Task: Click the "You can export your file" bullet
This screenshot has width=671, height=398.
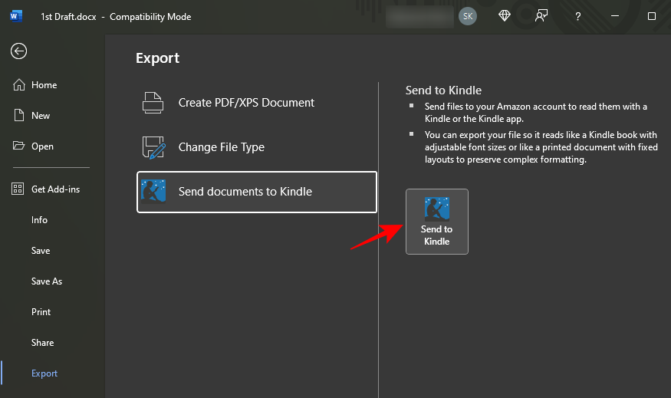Action: [541, 147]
